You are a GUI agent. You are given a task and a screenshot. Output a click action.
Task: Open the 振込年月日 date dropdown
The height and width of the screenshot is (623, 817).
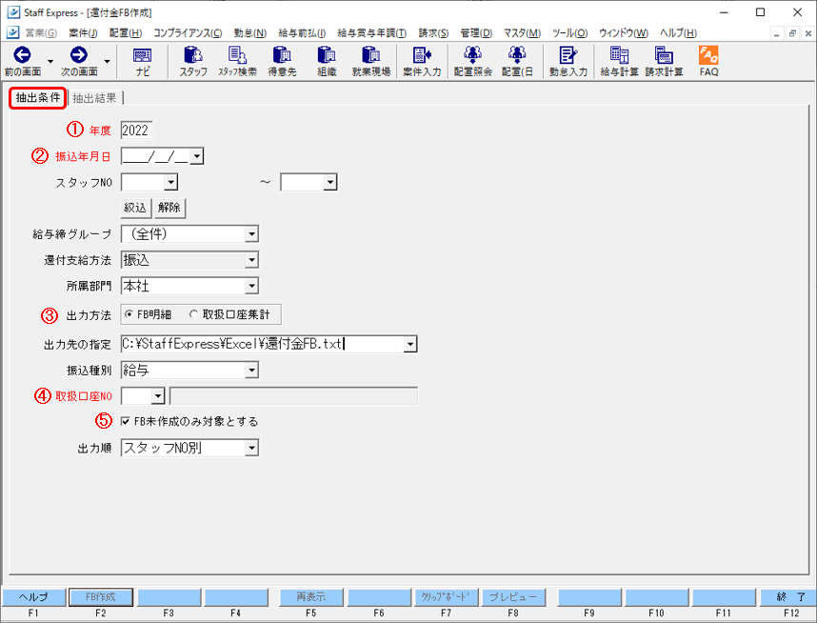tap(197, 156)
